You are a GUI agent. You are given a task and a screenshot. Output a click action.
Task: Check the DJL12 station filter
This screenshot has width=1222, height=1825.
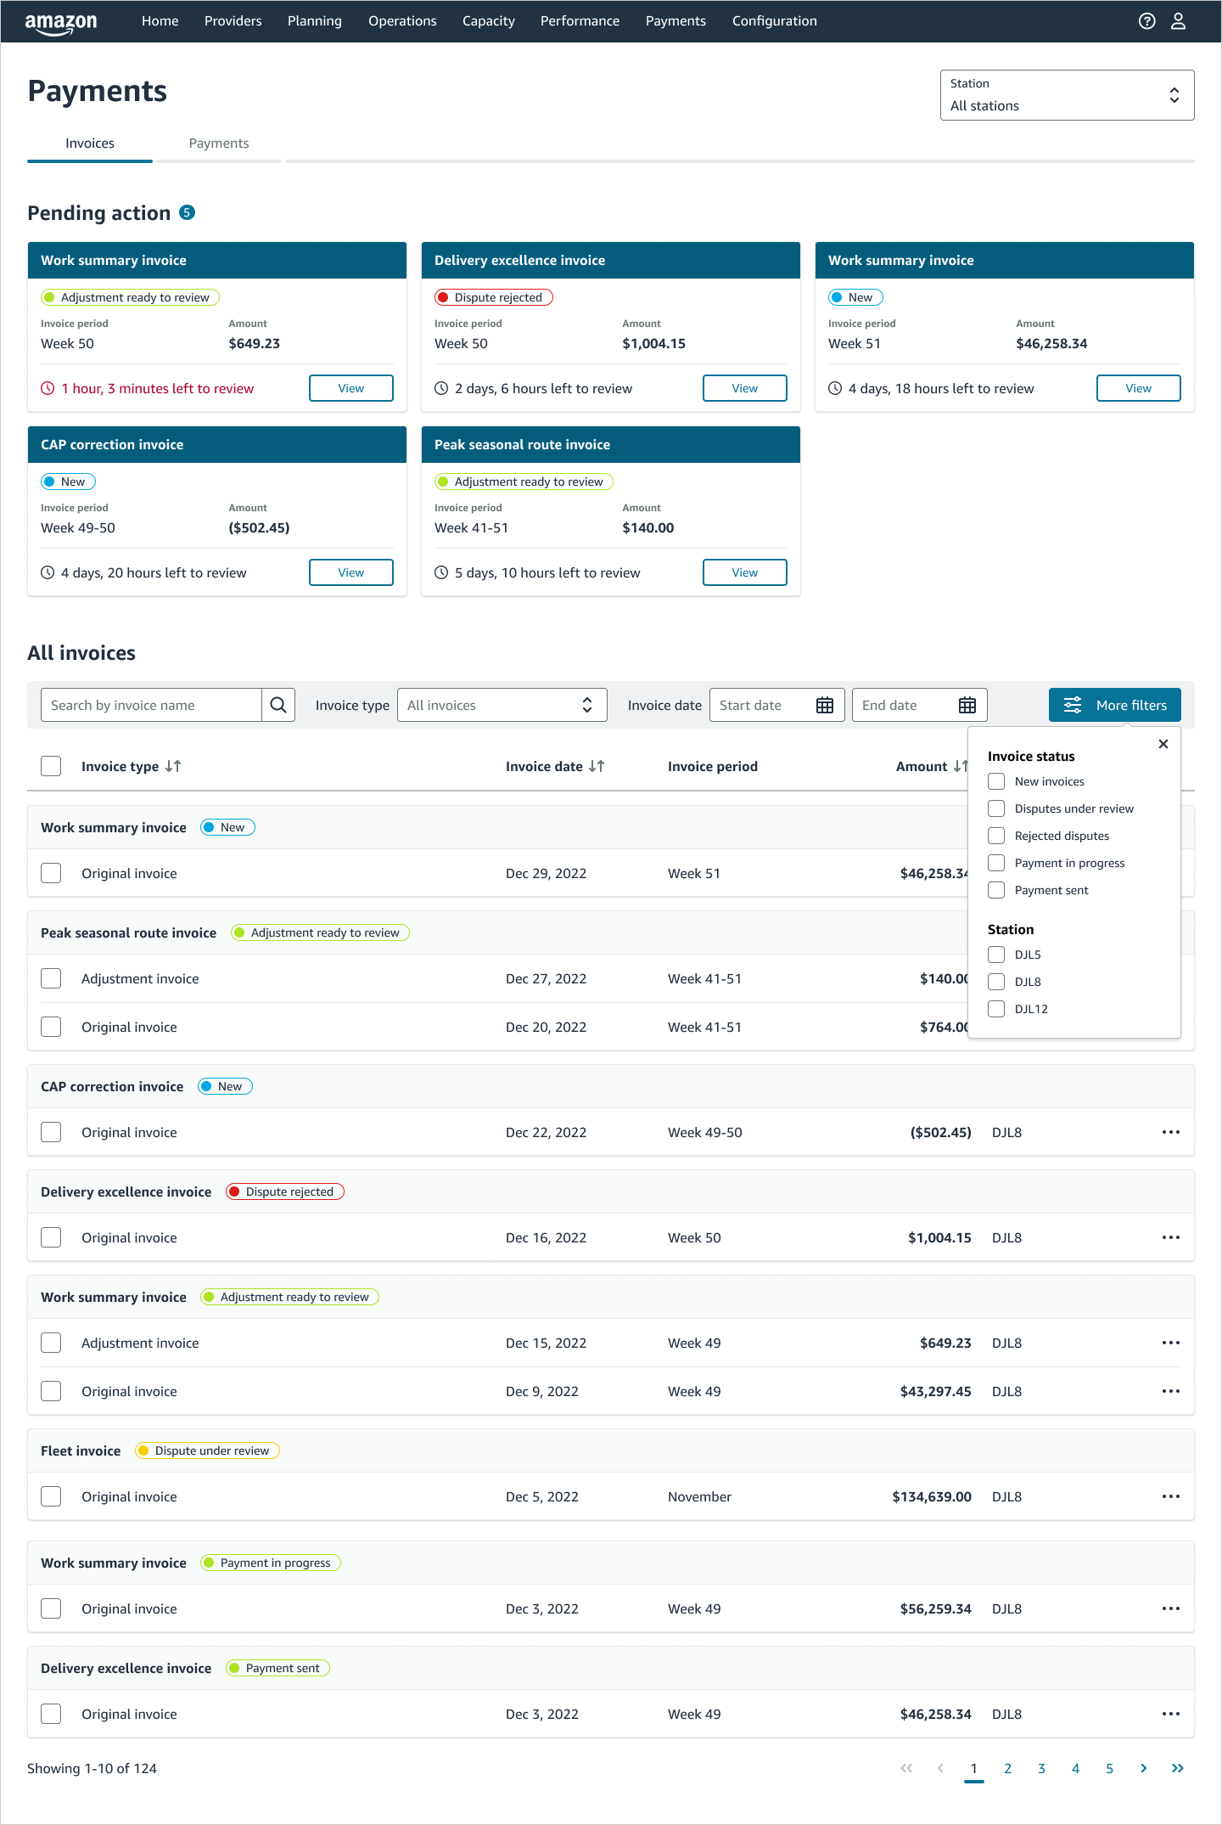[996, 1009]
